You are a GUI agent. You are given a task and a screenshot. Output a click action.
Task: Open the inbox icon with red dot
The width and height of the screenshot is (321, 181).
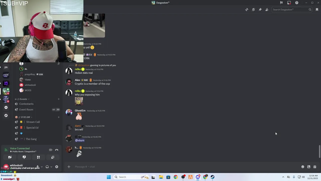(289, 3)
